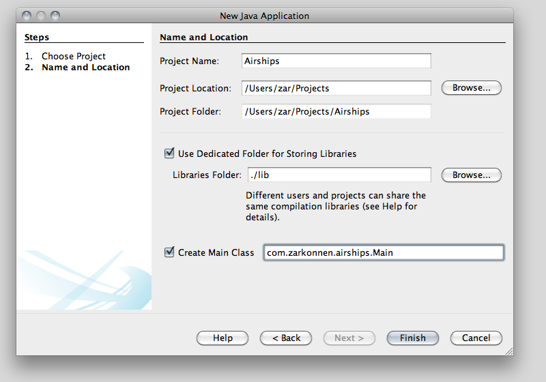Click the disabled Next > button

[x=349, y=338]
